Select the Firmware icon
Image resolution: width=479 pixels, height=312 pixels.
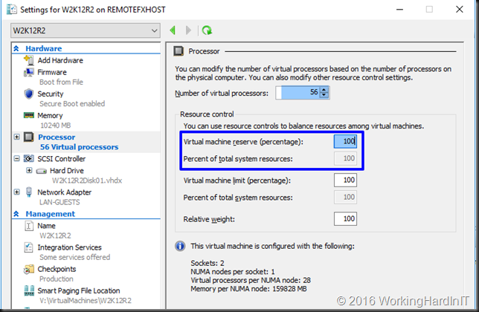29,72
